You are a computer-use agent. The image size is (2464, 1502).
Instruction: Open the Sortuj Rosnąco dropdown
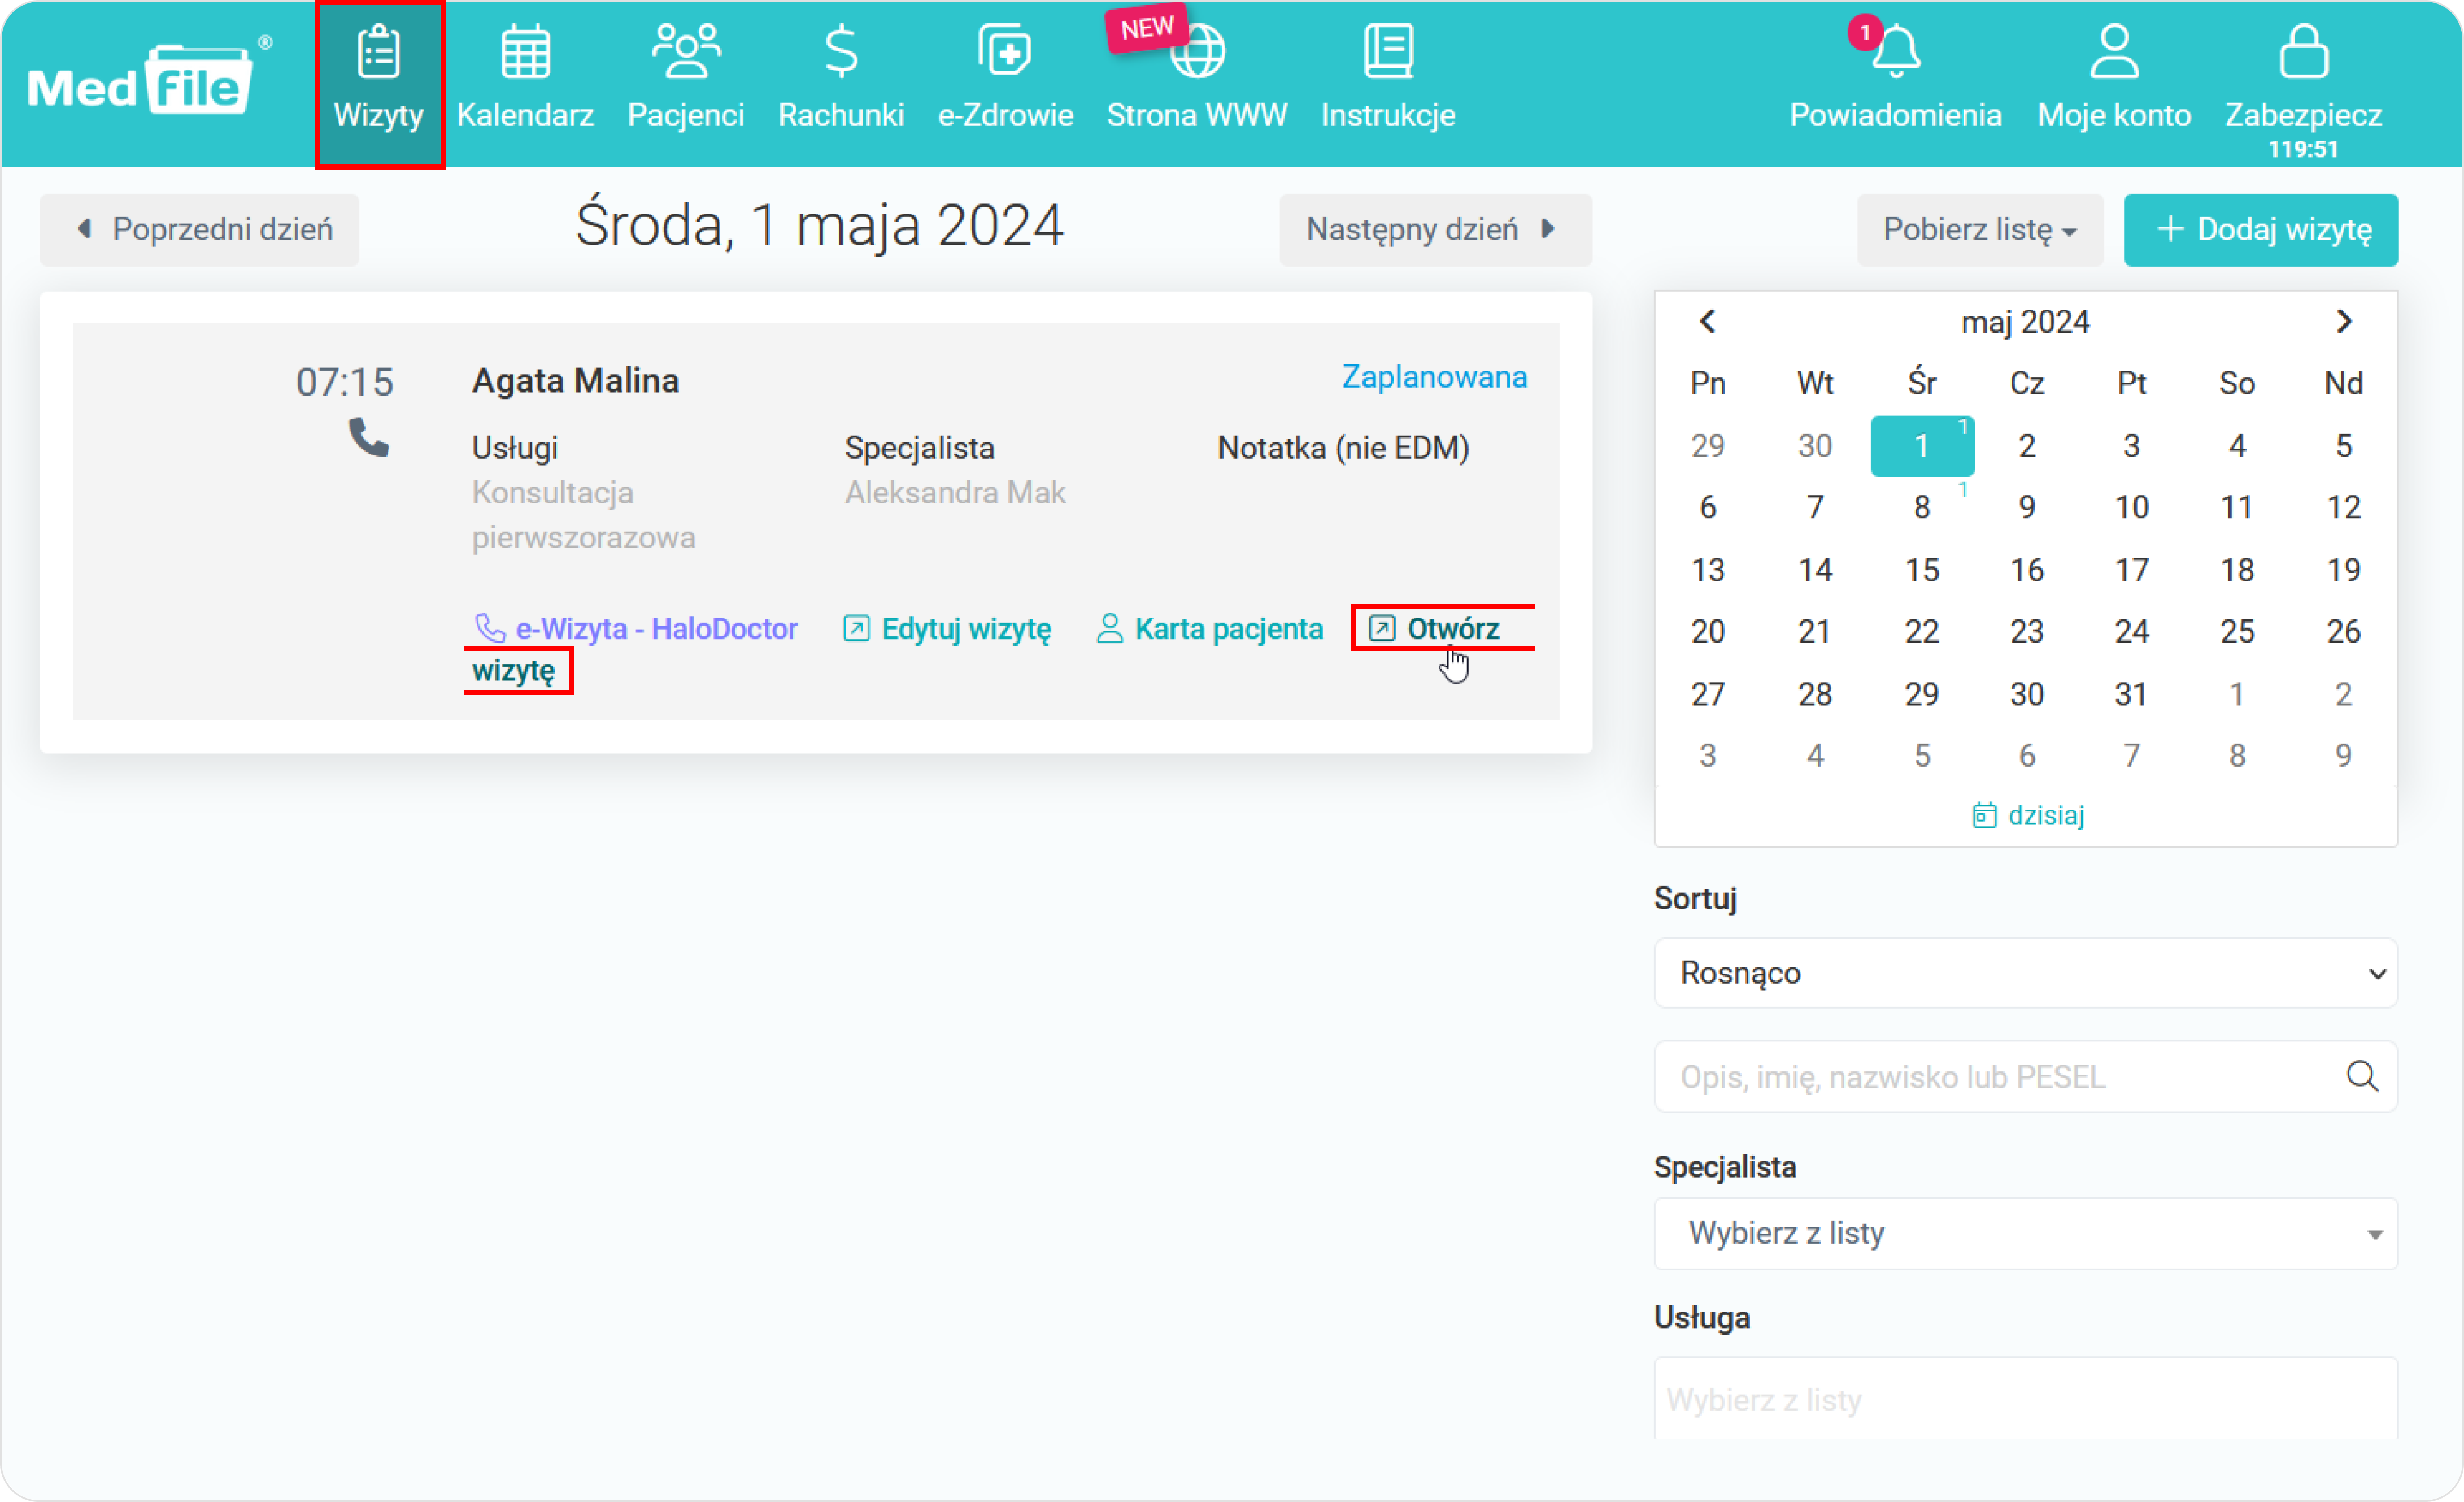pos(2025,973)
